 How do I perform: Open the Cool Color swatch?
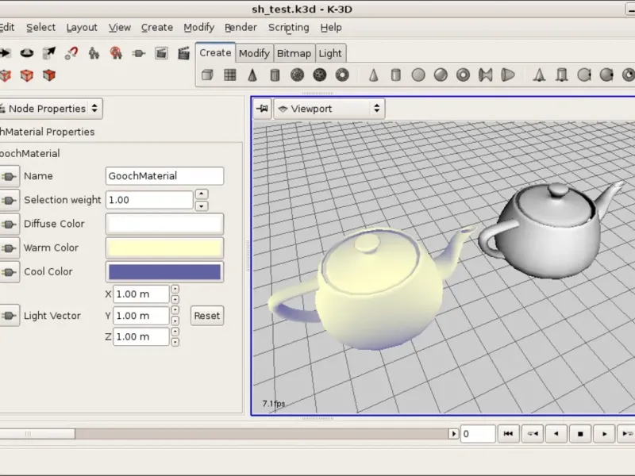(164, 271)
